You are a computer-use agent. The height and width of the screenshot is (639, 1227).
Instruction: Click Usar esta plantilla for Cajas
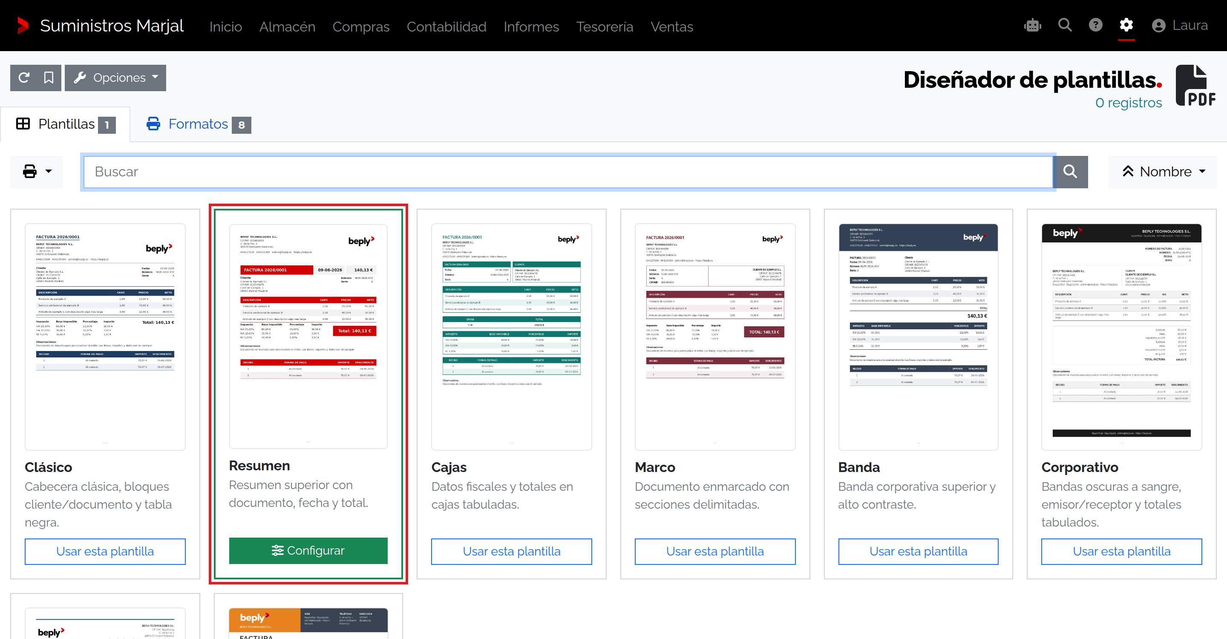coord(512,551)
